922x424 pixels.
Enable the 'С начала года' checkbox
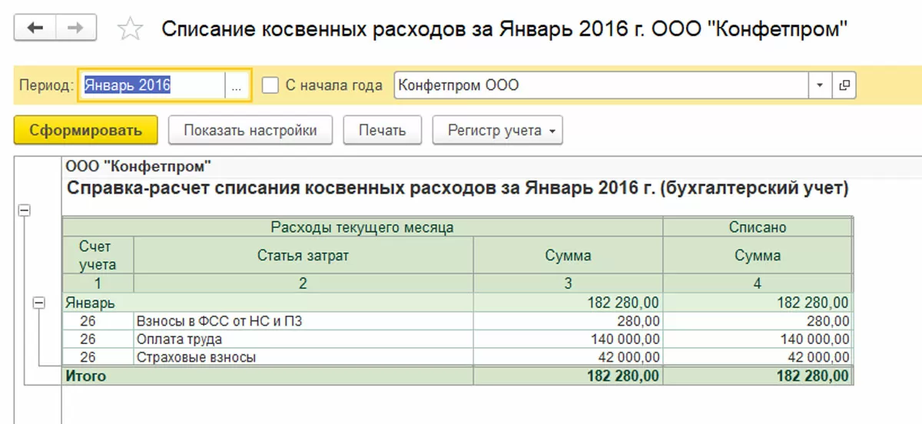[270, 85]
